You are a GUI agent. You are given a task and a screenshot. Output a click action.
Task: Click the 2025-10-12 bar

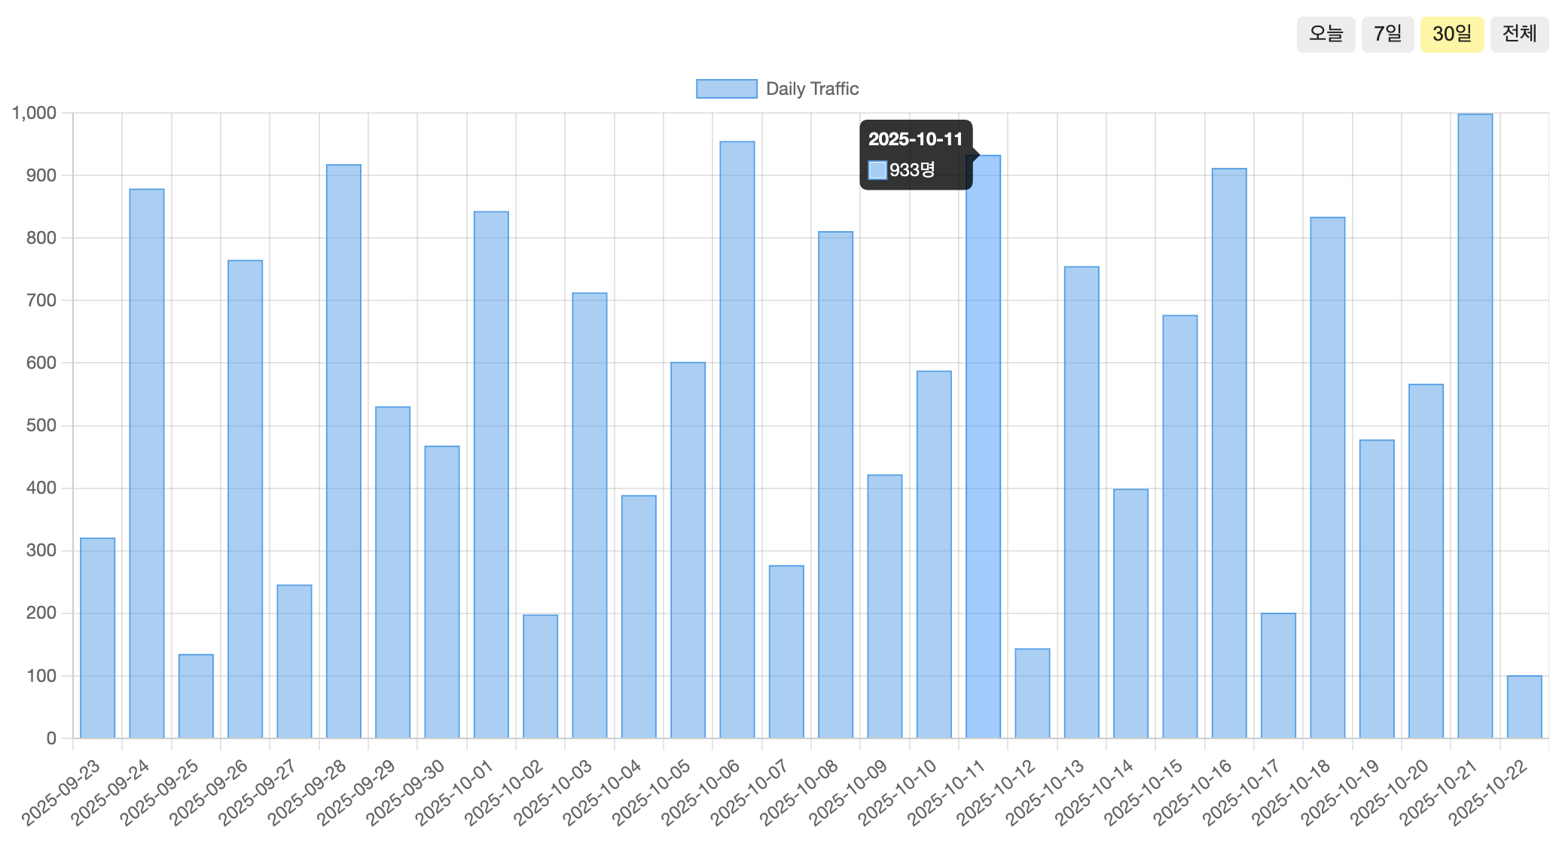click(1033, 694)
